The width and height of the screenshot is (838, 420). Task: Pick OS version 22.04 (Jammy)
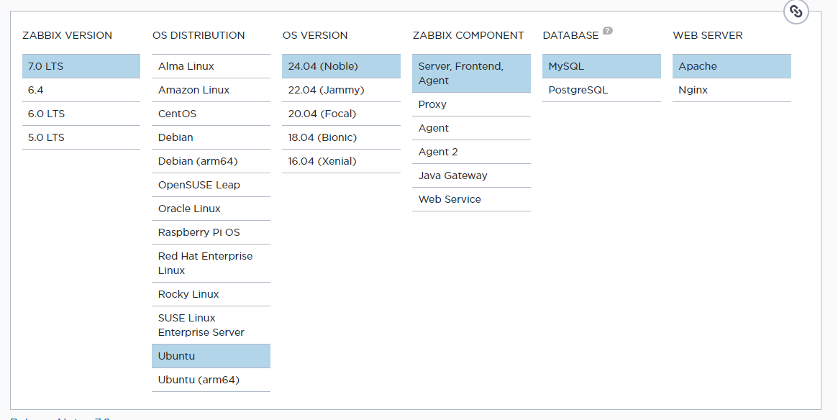point(340,90)
